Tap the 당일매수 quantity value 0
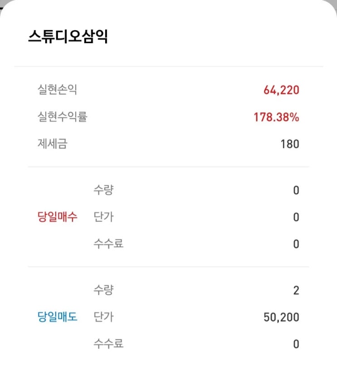This screenshot has height=366, width=337. 296,190
